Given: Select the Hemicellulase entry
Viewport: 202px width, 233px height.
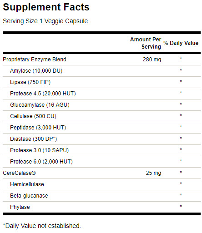Looking at the screenshot, I should pyautogui.click(x=27, y=184).
